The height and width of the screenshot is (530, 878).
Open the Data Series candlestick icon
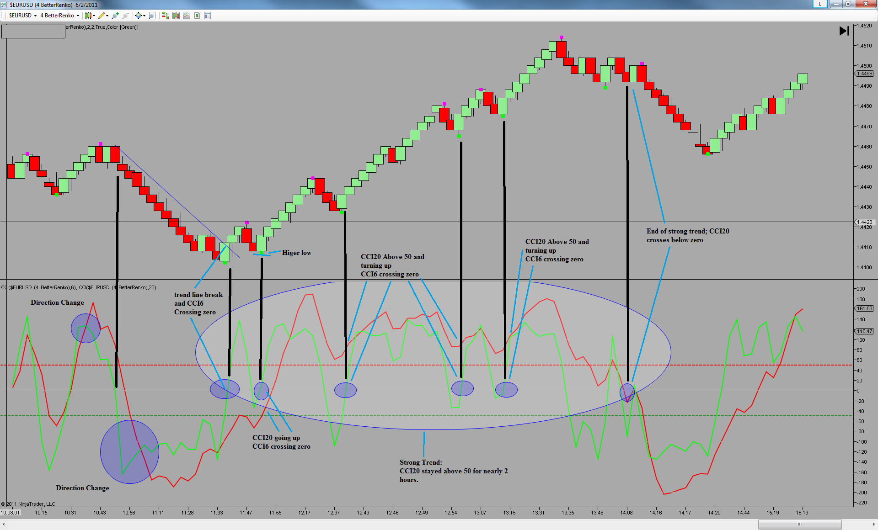(x=176, y=16)
